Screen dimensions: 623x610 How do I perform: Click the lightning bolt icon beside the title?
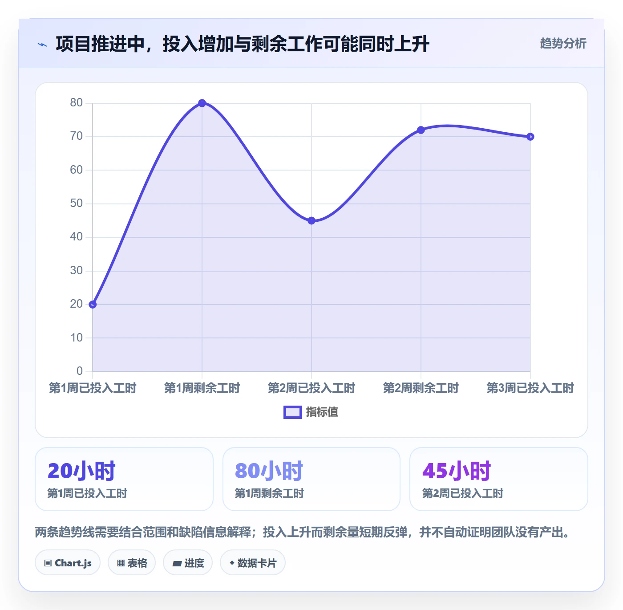point(42,45)
